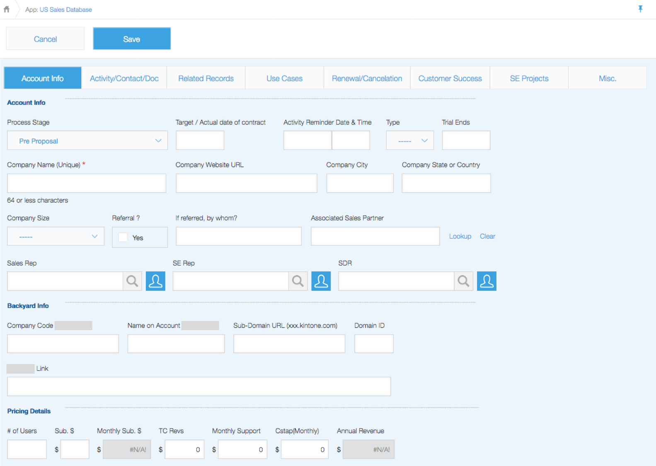Click the Cancel button
Viewport: 656px width, 466px height.
(45, 39)
